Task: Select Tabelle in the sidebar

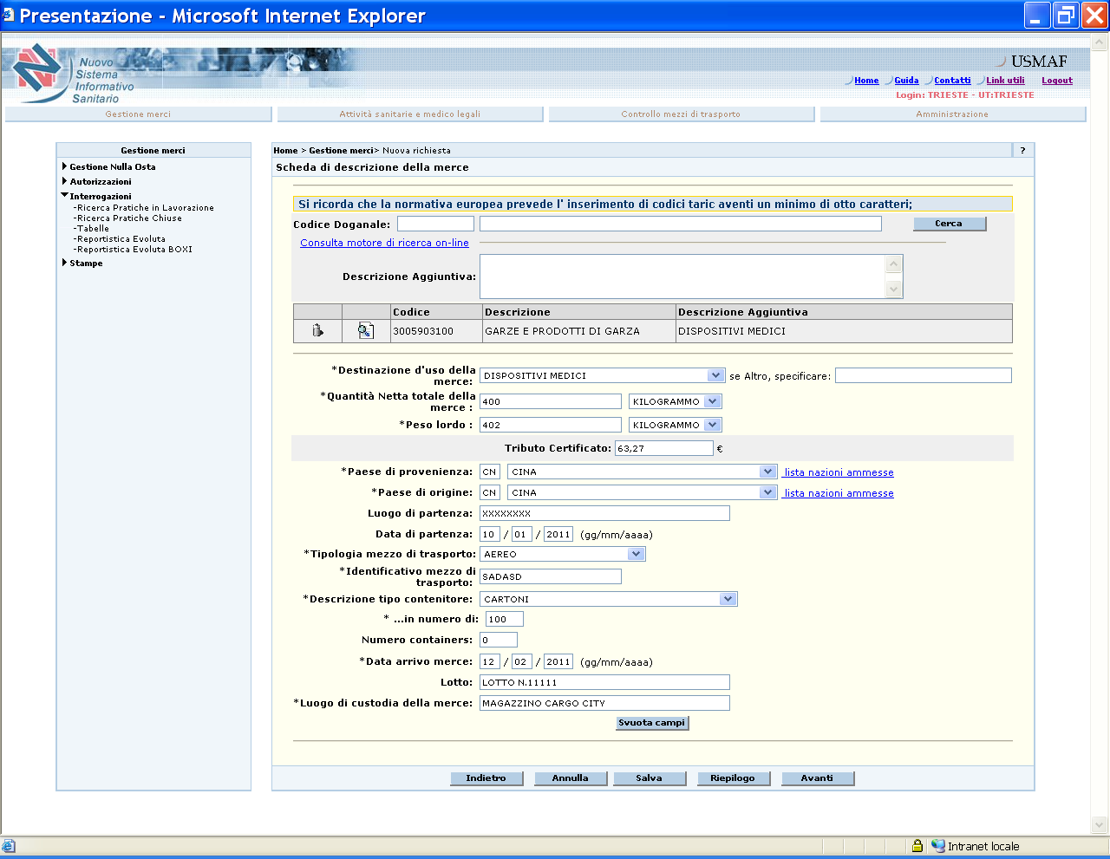Action: click(92, 229)
